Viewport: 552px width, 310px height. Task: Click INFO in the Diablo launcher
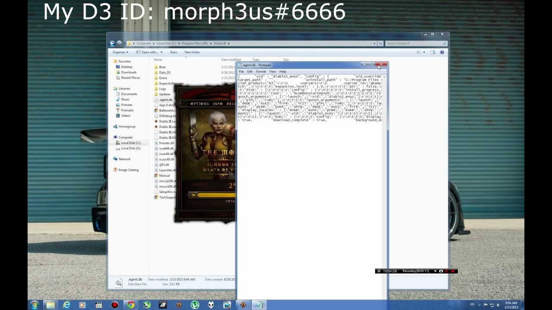[x=218, y=104]
